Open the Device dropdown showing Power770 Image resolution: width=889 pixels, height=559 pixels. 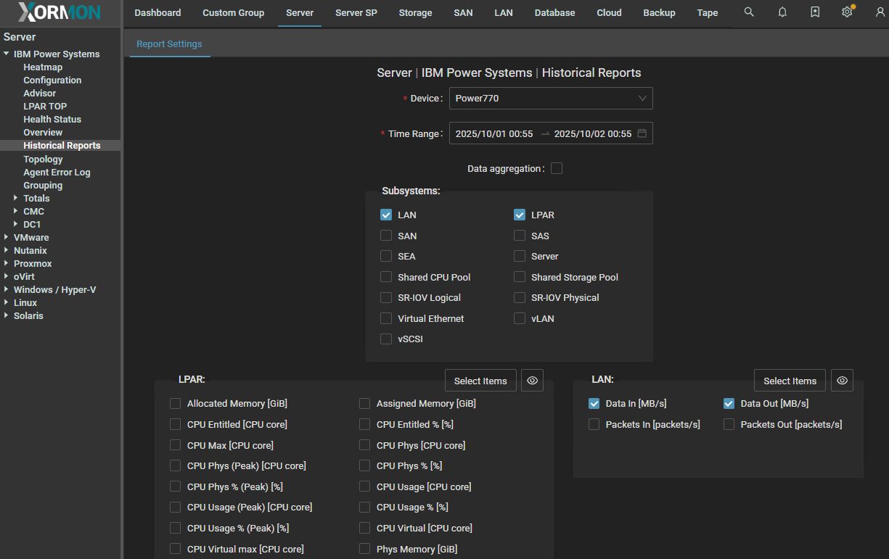point(550,99)
